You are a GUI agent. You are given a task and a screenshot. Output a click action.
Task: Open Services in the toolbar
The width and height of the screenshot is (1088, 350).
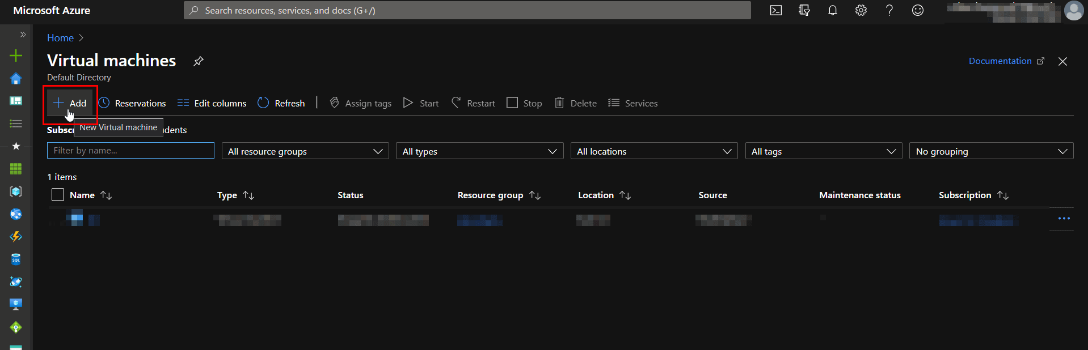point(633,103)
